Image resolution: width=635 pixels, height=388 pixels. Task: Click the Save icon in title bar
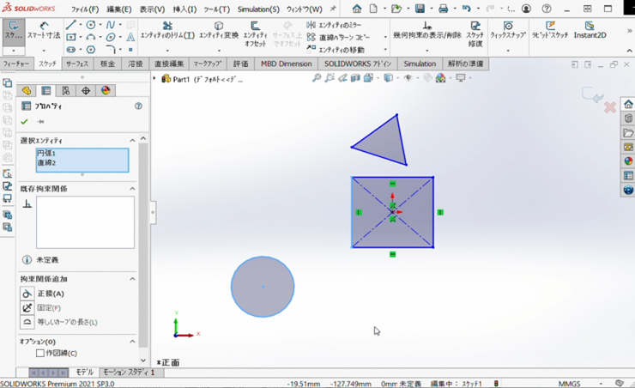coord(420,9)
